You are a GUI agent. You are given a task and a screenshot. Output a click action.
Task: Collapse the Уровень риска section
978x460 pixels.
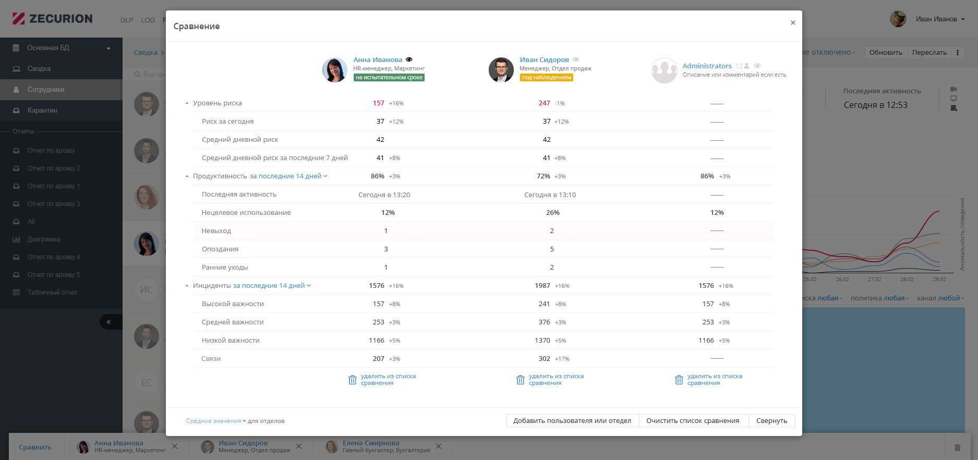[x=187, y=103]
